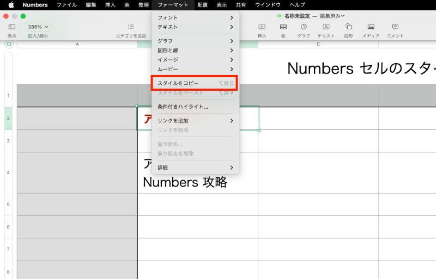Select row 7 header
436x279 pixels.
[8, 249]
